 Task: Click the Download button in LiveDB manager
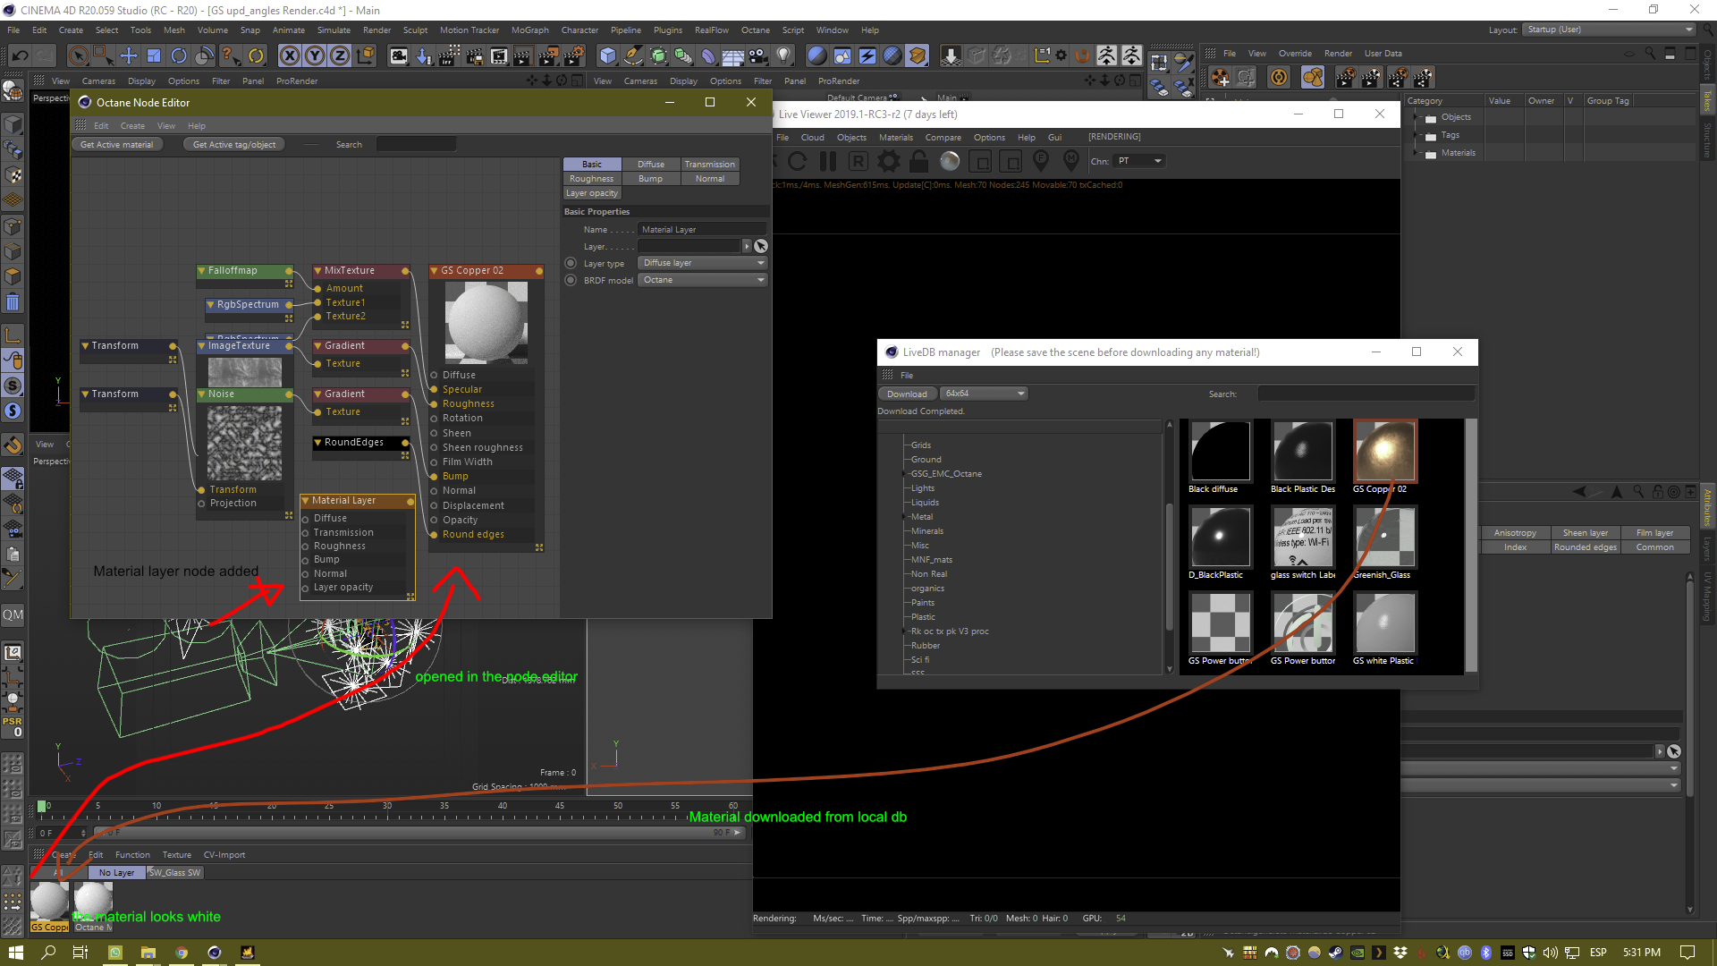(x=907, y=394)
